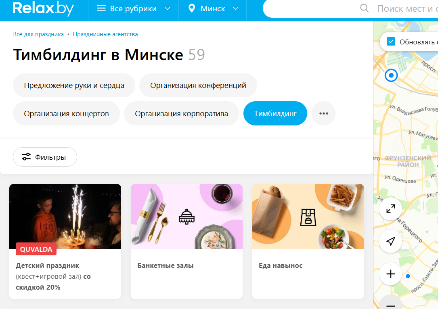Viewport: 438px width, 309px height.
Task: Click the Relax.by logo
Action: (43, 8)
